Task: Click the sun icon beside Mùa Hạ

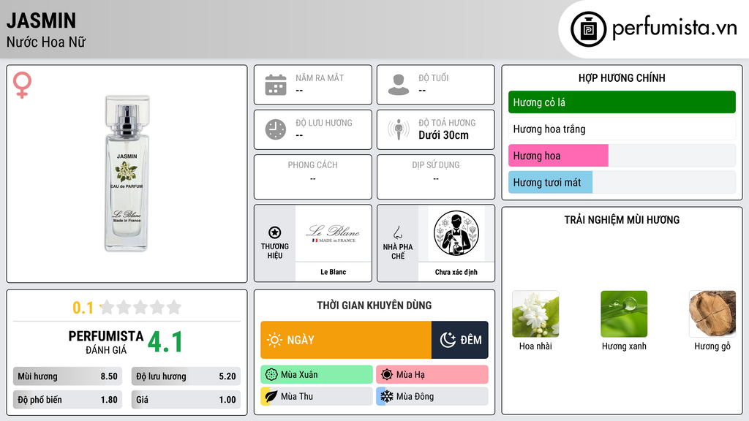Action: click(387, 375)
